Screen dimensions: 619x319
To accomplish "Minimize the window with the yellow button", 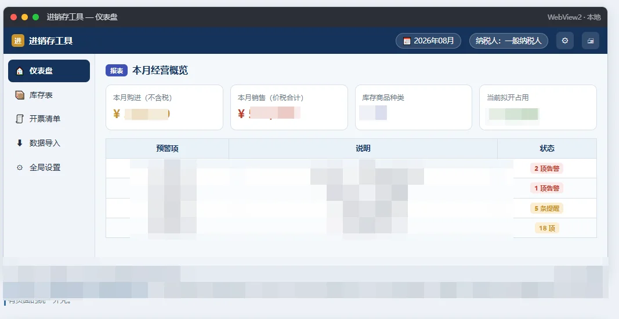I will point(24,17).
